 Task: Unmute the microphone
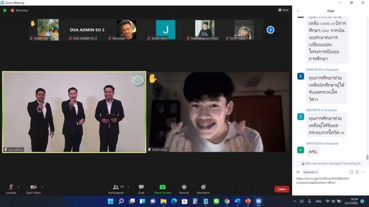tap(11, 189)
